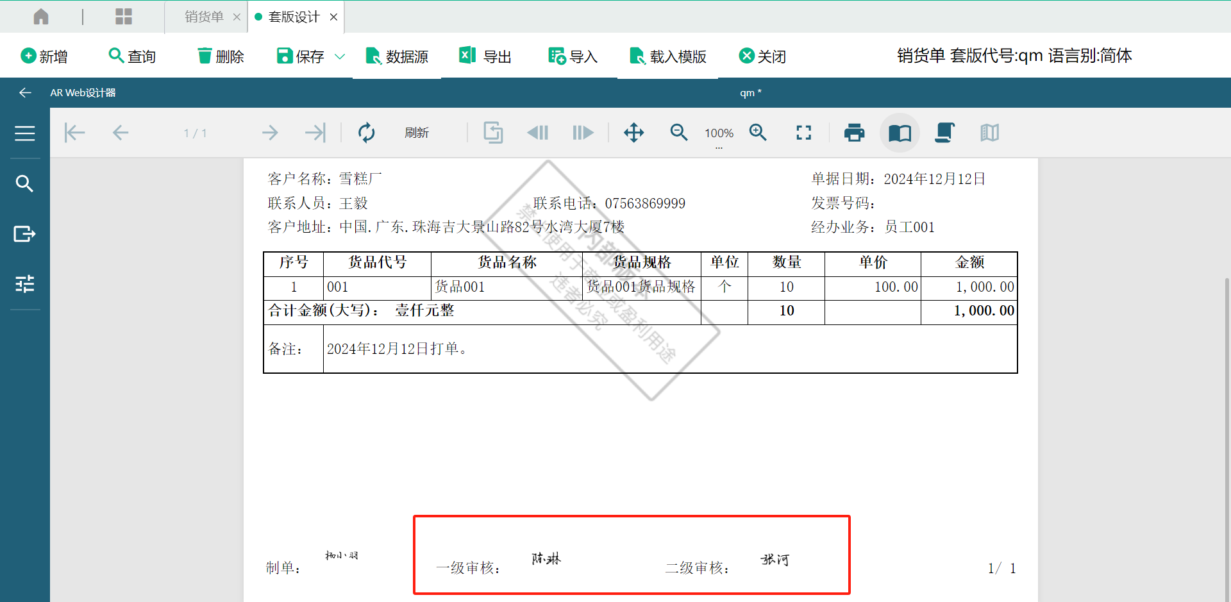Viewport: 1231px width, 602px height.
Task: Click the date 2024年12月12日 at top
Action: (935, 179)
